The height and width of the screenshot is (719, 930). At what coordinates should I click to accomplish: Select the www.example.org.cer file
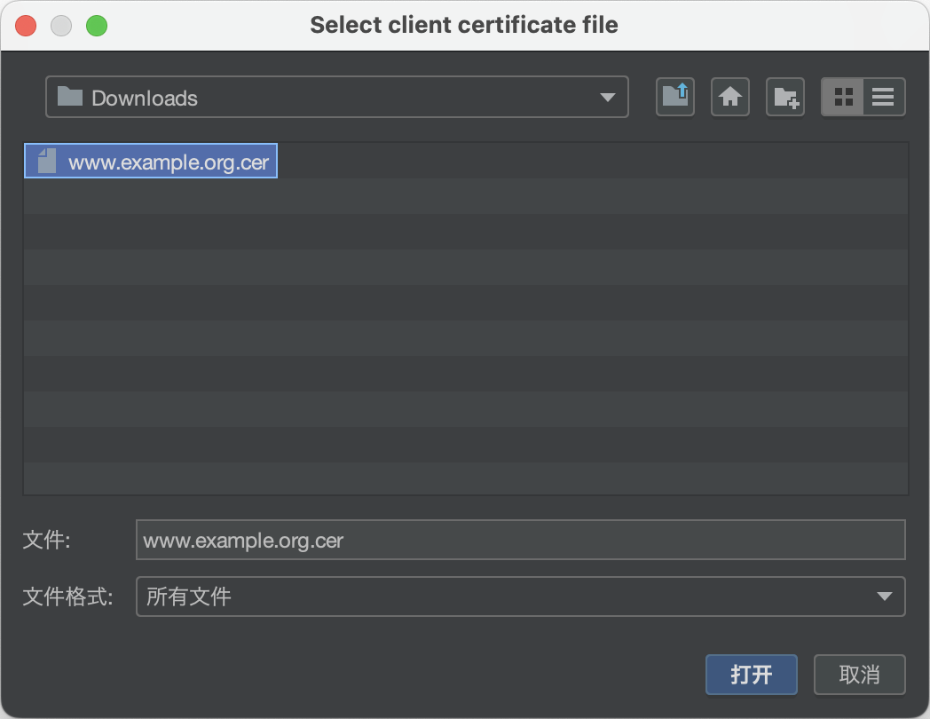pos(151,161)
